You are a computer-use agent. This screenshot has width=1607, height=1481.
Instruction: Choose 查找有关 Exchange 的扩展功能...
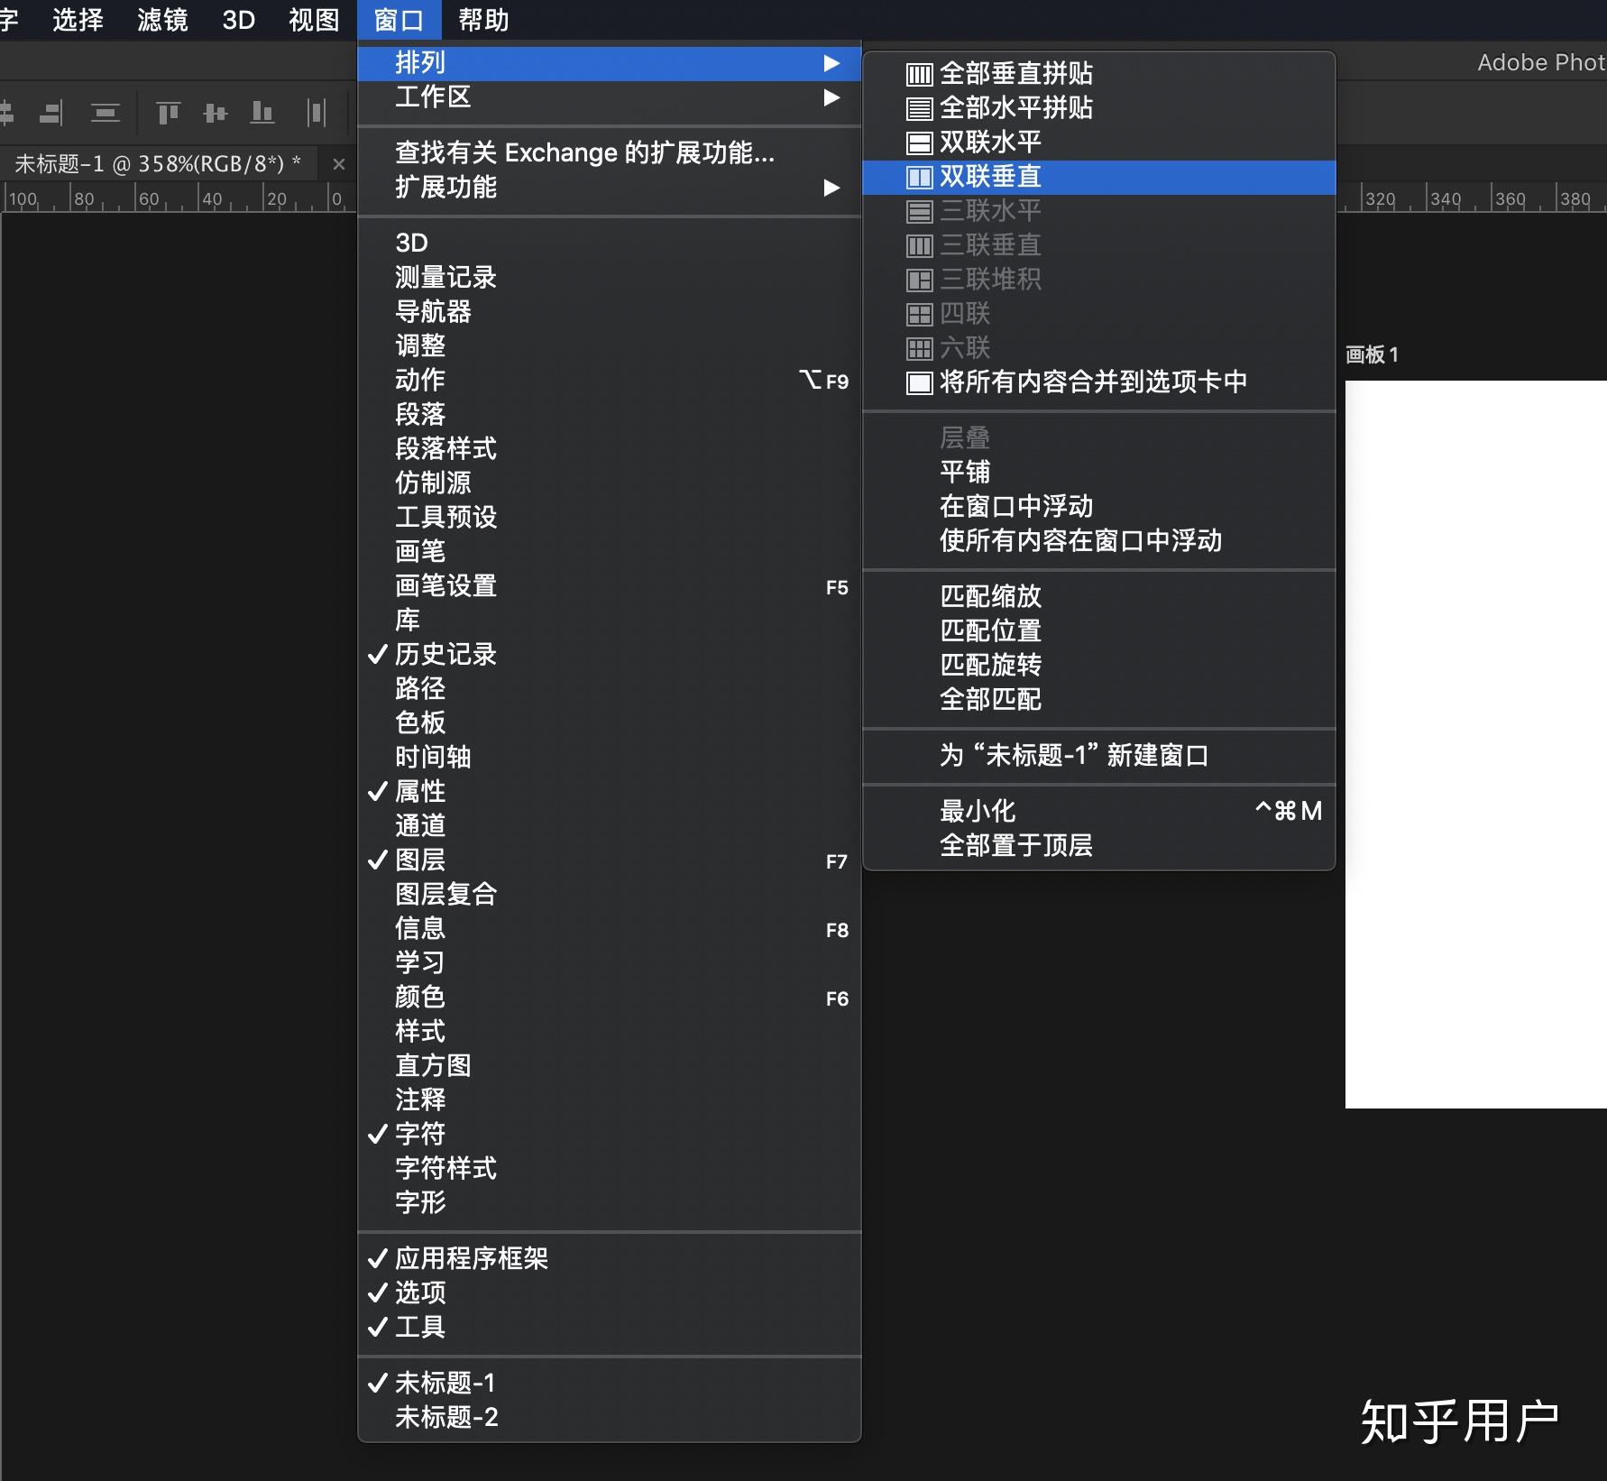(x=610, y=152)
